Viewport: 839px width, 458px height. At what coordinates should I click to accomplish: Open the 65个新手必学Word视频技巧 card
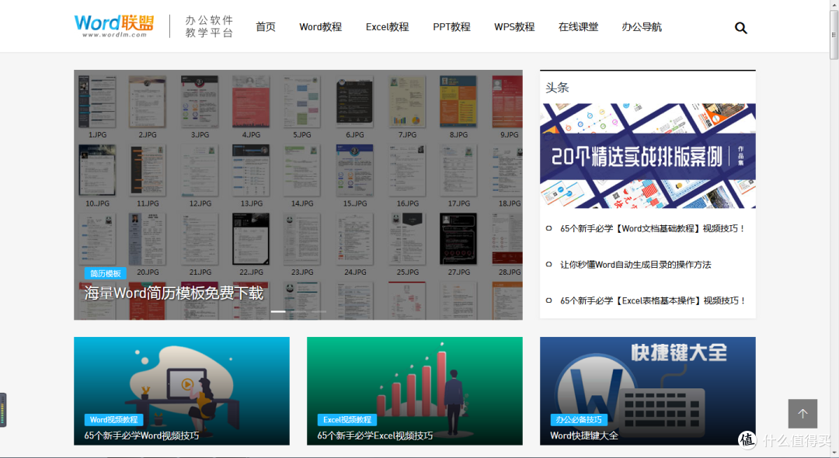click(x=181, y=390)
